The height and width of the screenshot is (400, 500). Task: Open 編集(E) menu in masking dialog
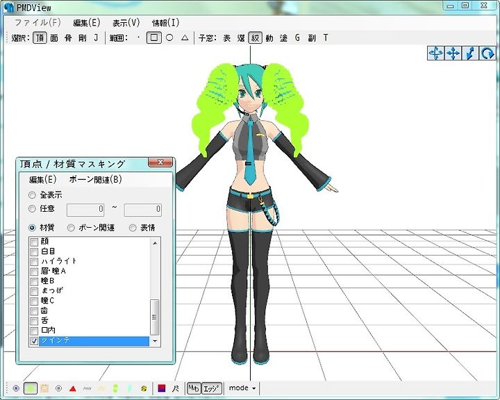pyautogui.click(x=43, y=180)
